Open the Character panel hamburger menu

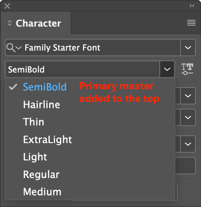(191, 23)
